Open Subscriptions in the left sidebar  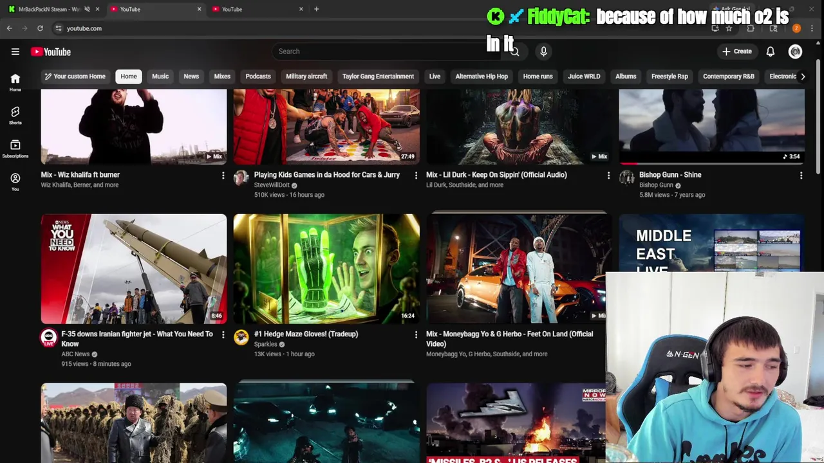pyautogui.click(x=15, y=149)
